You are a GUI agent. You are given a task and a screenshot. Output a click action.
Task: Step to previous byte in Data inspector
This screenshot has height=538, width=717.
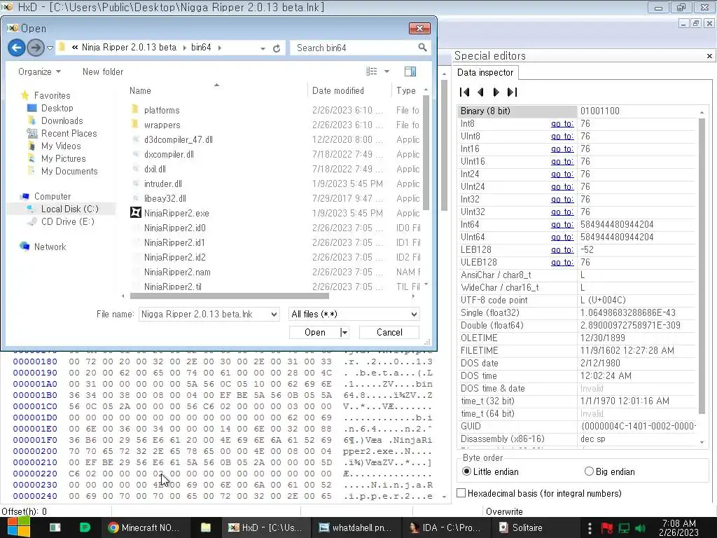(x=480, y=92)
